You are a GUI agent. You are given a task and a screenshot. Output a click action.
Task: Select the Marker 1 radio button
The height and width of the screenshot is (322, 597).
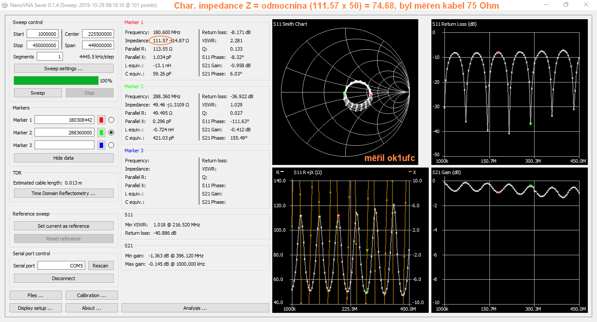pyautogui.click(x=111, y=120)
